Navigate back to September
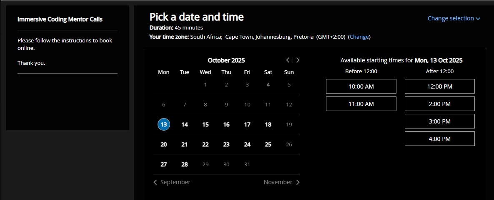The height and width of the screenshot is (200, 494). click(172, 182)
